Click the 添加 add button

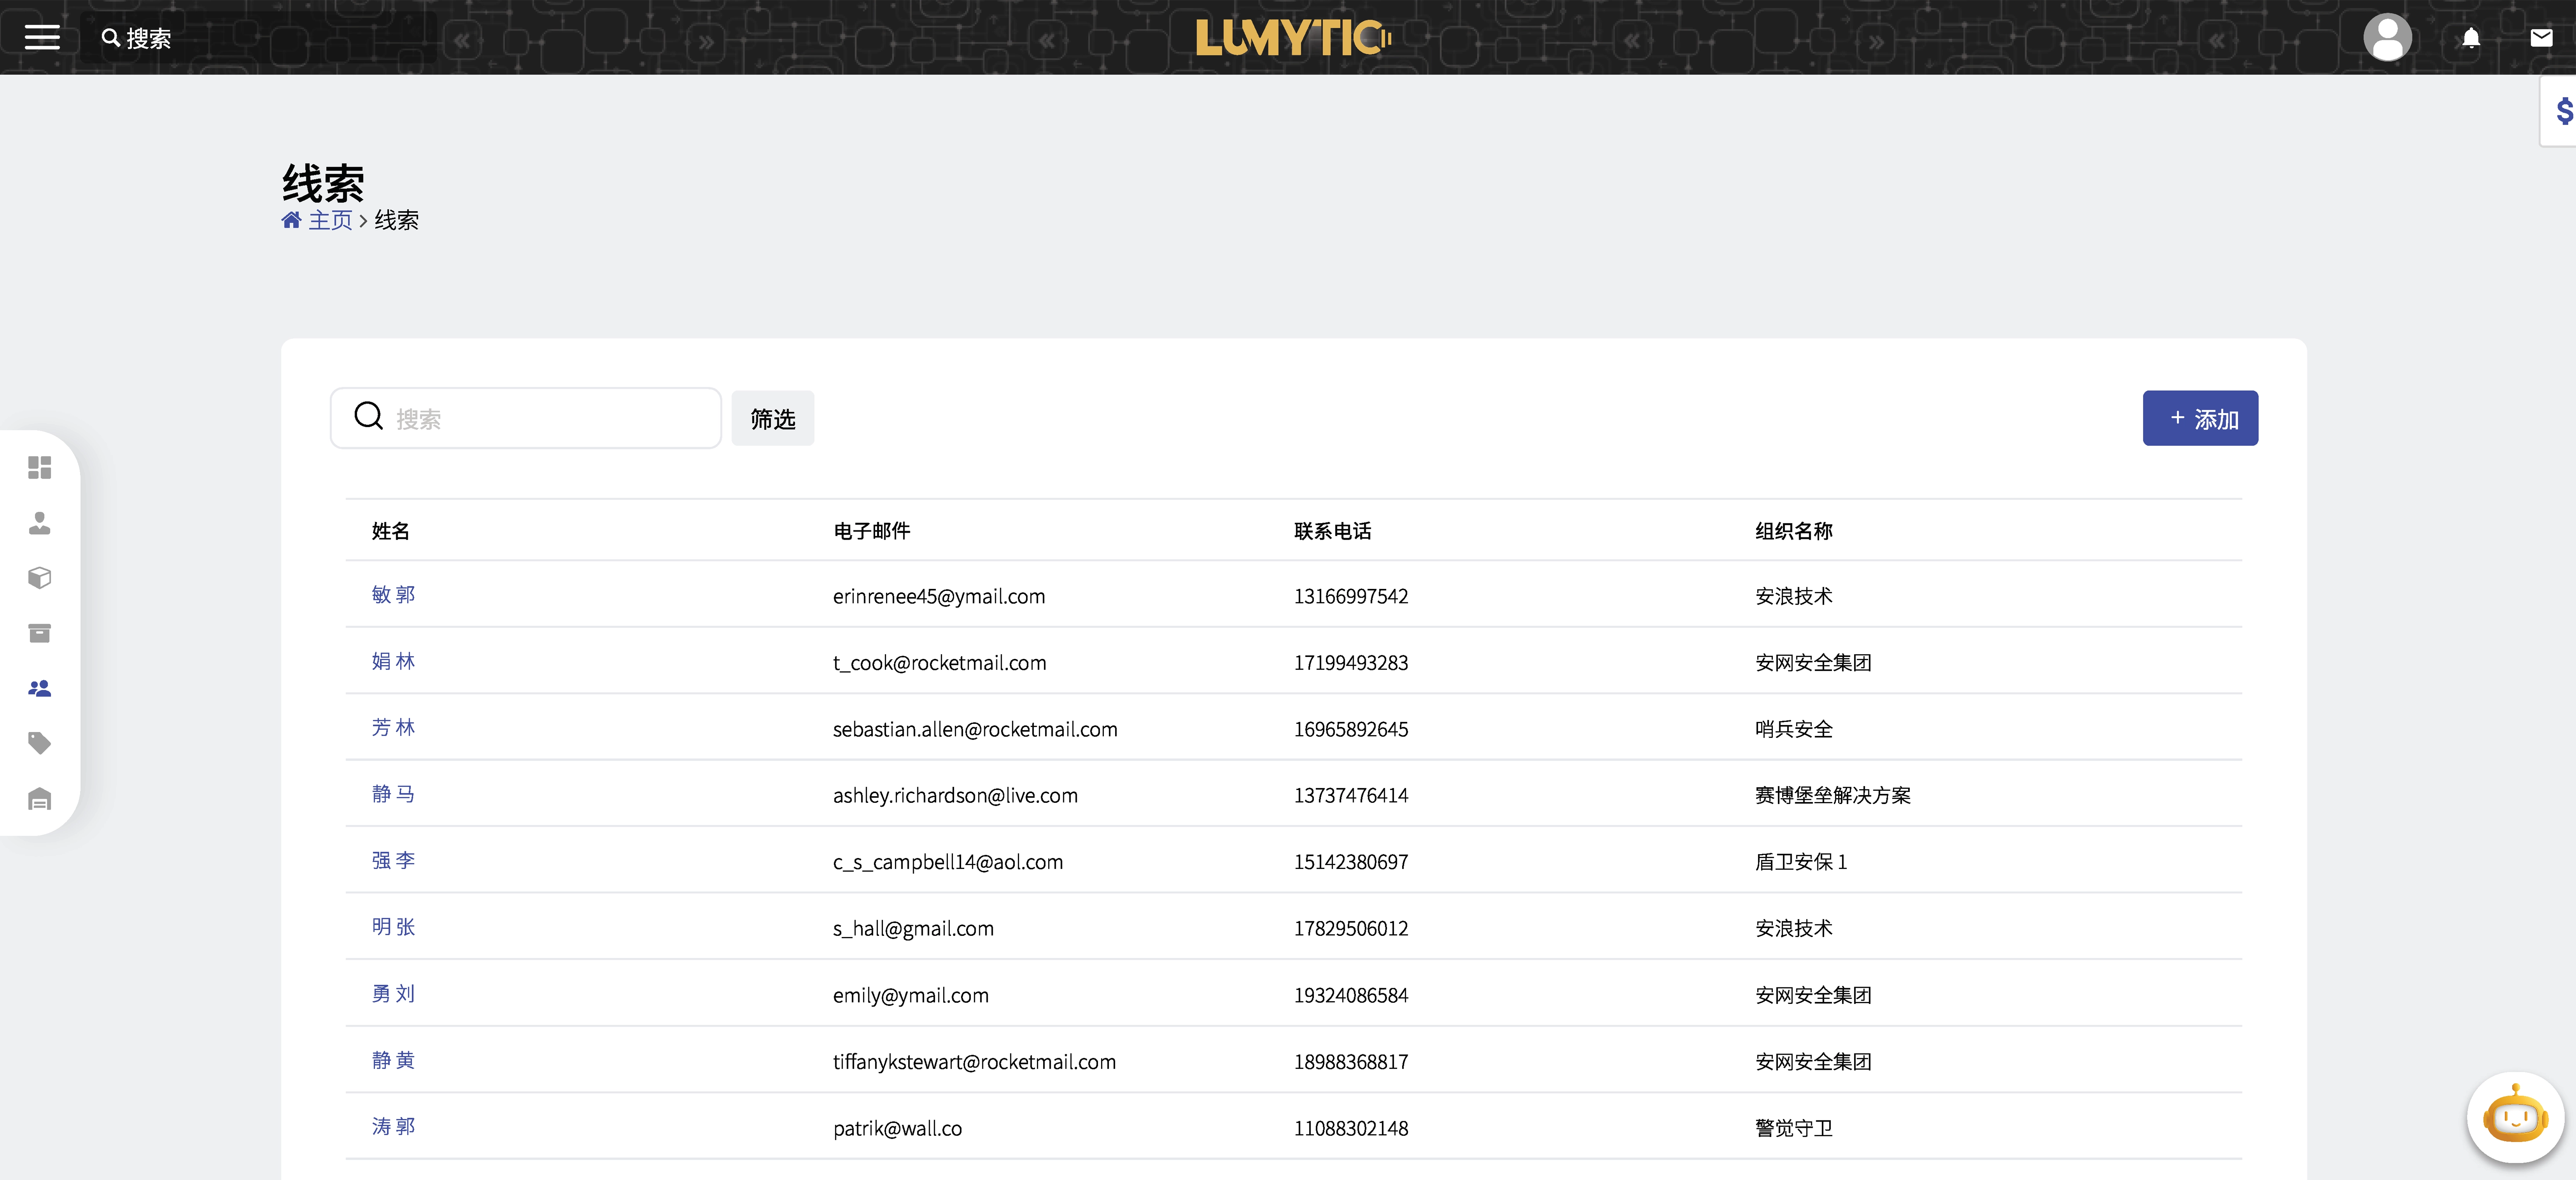tap(2200, 418)
